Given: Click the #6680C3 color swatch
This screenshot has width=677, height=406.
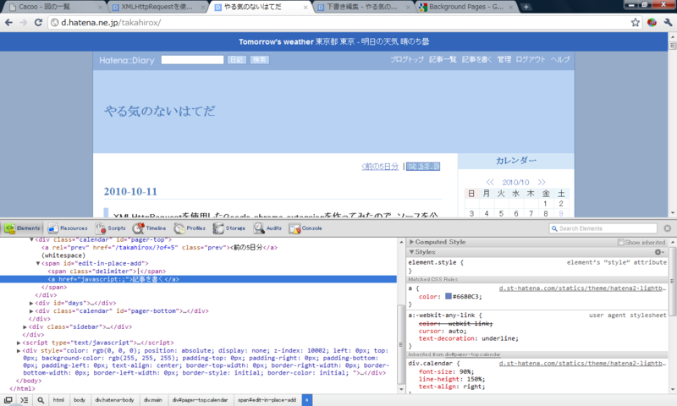Looking at the screenshot, I should (449, 296).
